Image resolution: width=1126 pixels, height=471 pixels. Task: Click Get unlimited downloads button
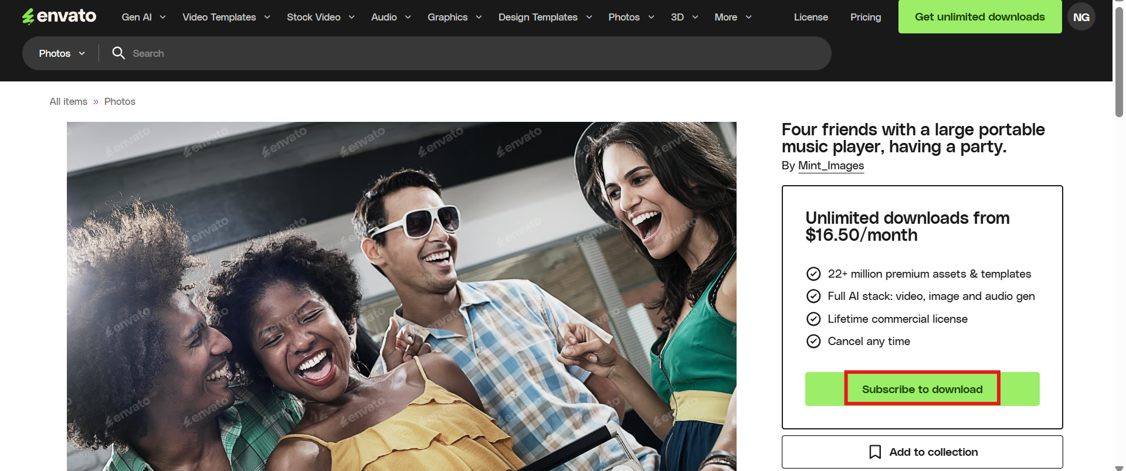tap(979, 17)
